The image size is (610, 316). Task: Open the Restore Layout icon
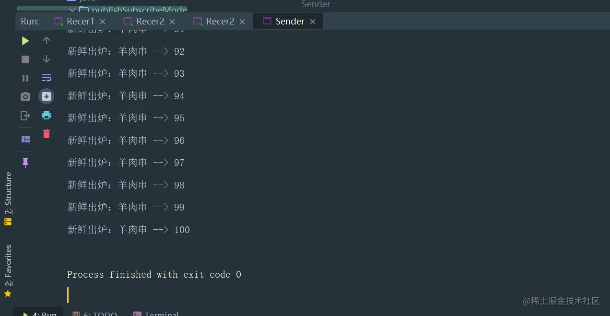(25, 140)
